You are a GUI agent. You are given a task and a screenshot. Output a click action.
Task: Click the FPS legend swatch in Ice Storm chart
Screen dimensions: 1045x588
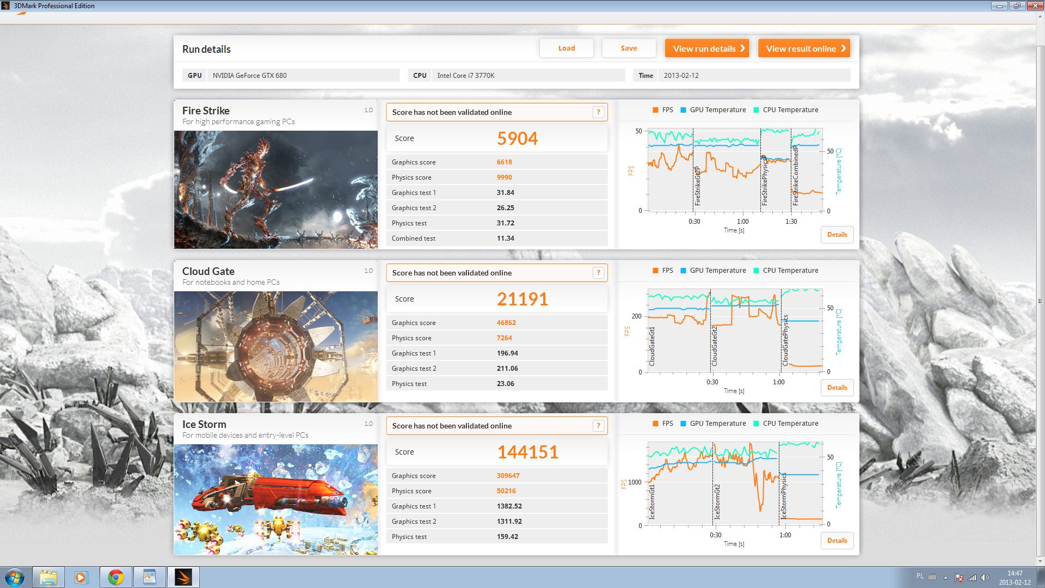[655, 424]
